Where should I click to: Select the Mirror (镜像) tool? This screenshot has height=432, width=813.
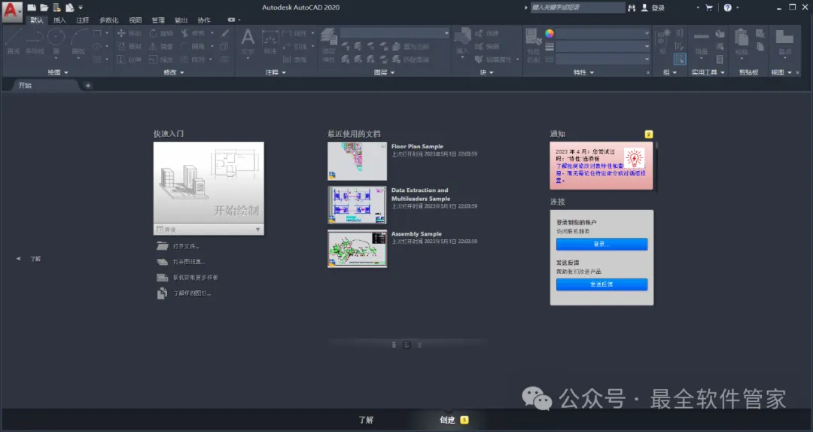161,46
